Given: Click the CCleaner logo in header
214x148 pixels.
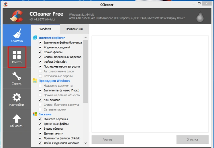Looking at the screenshot, I should [x=17, y=16].
